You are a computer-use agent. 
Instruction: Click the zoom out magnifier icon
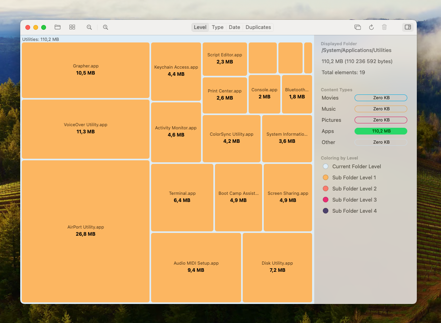click(89, 27)
